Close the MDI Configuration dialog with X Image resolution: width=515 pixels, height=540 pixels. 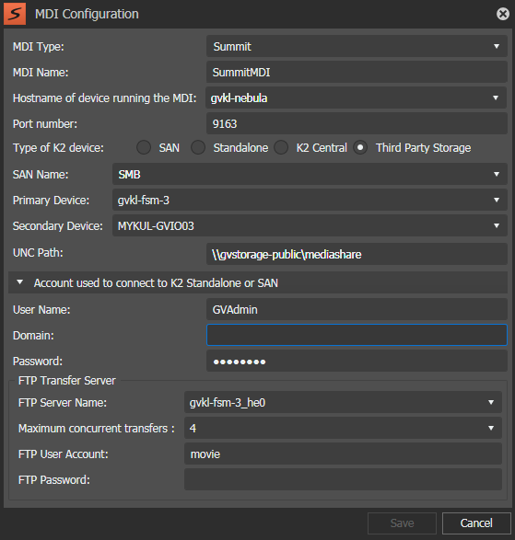tap(503, 14)
